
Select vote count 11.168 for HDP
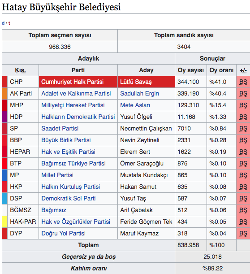[186, 117]
